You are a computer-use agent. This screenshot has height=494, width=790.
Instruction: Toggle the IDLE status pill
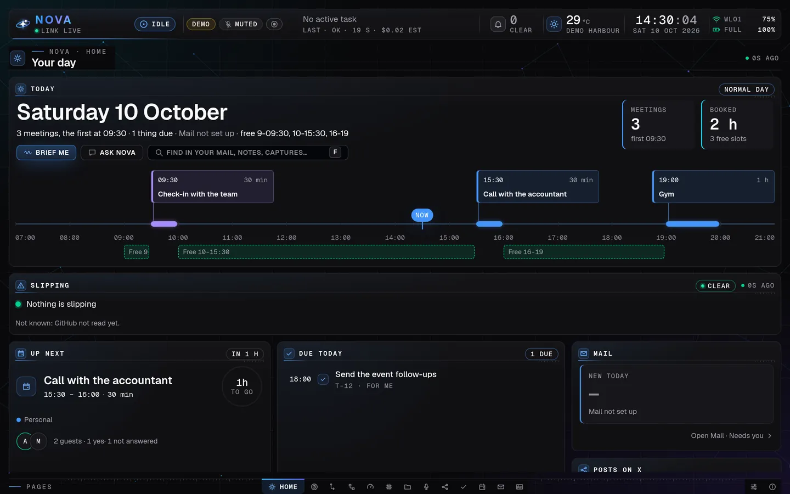point(155,24)
